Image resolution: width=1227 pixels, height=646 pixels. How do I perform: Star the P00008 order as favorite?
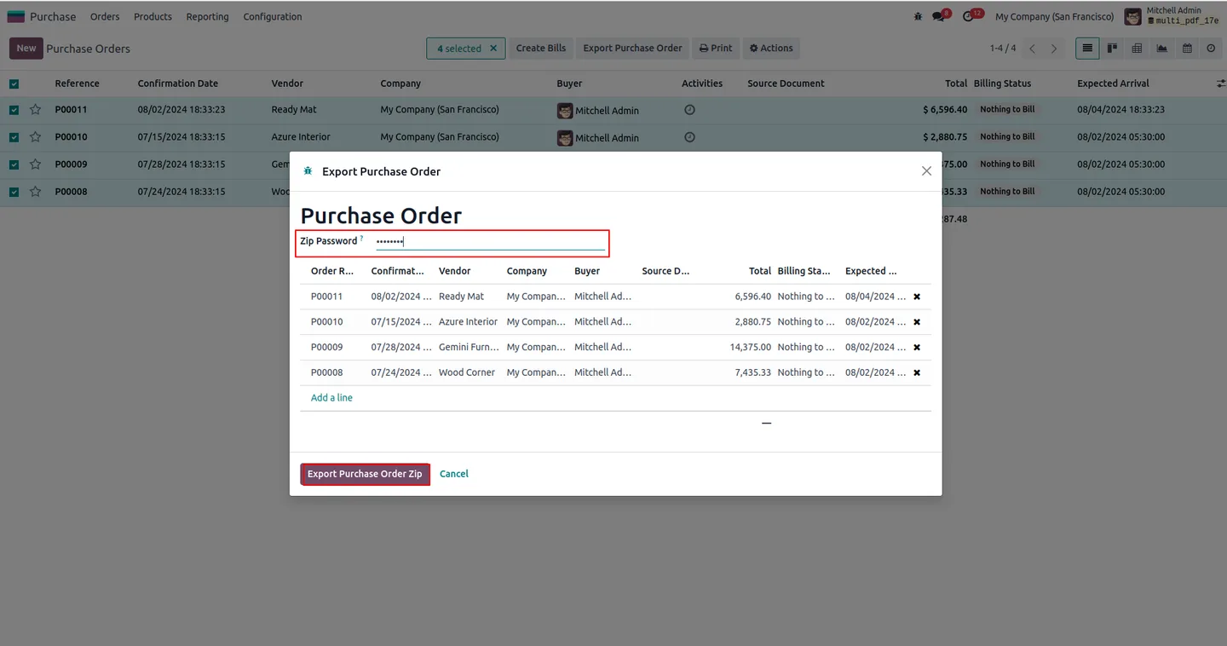click(35, 192)
